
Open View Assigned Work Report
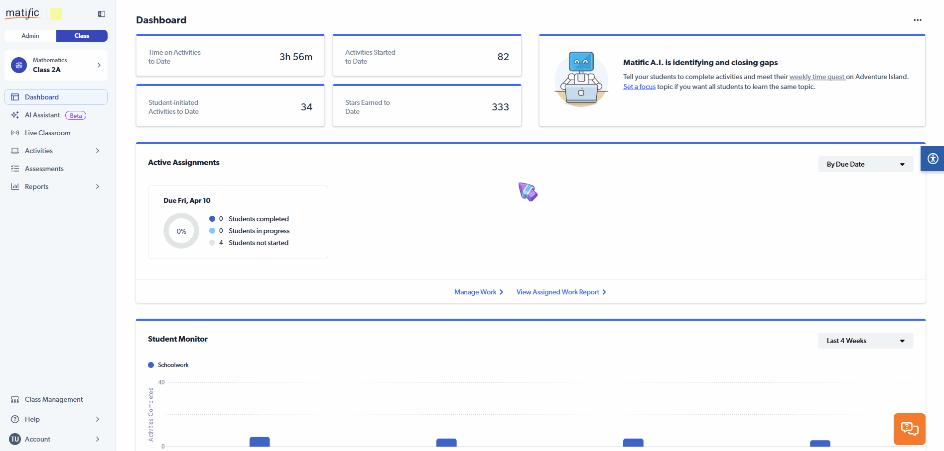point(560,292)
